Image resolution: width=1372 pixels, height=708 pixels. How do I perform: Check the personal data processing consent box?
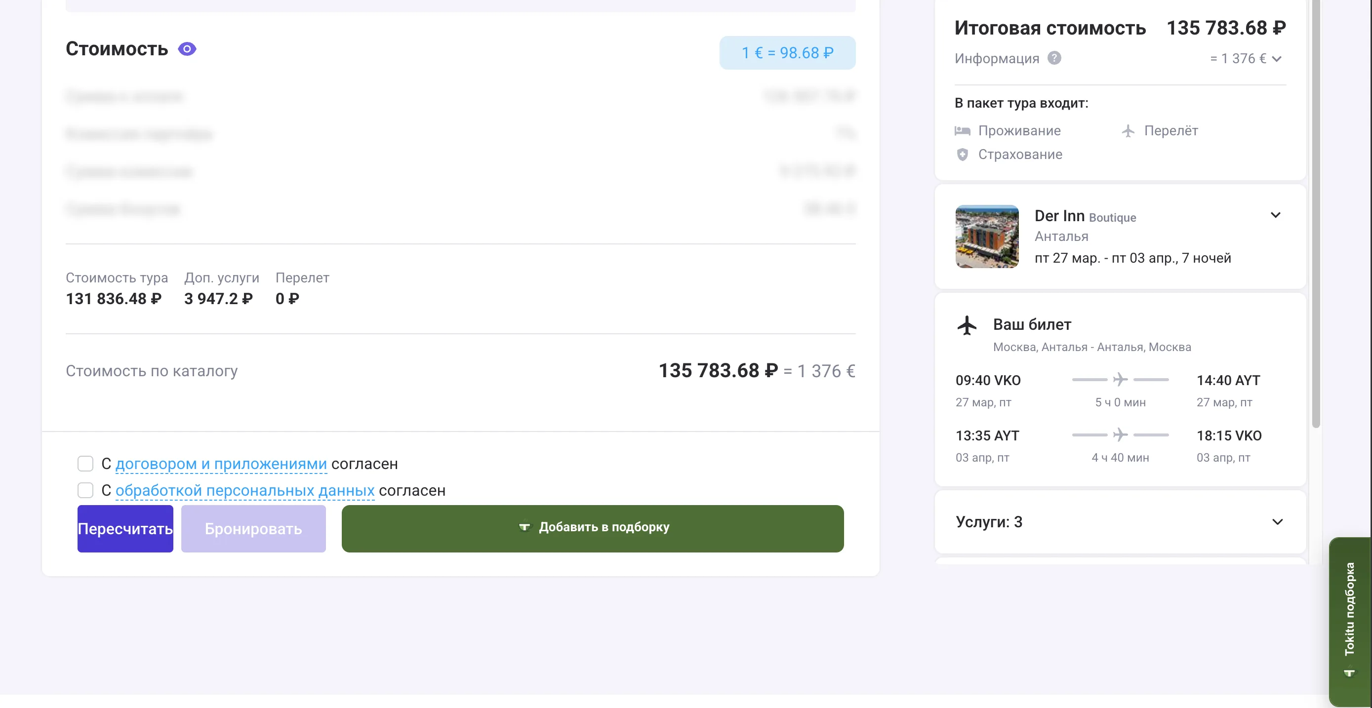85,490
